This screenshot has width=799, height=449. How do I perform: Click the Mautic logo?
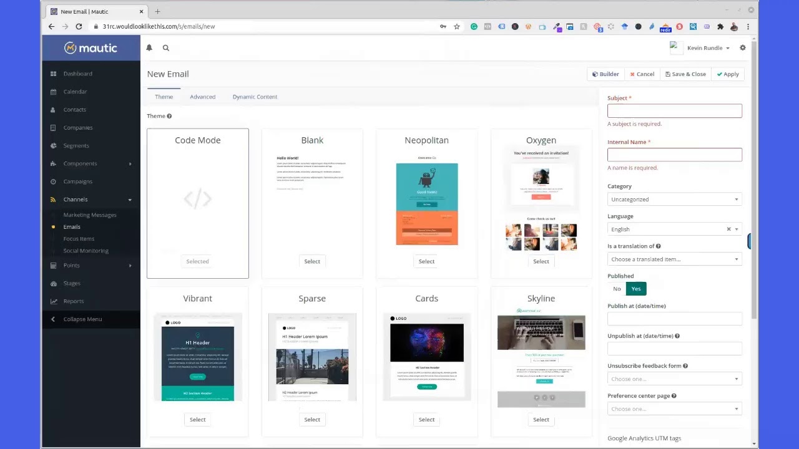91,48
